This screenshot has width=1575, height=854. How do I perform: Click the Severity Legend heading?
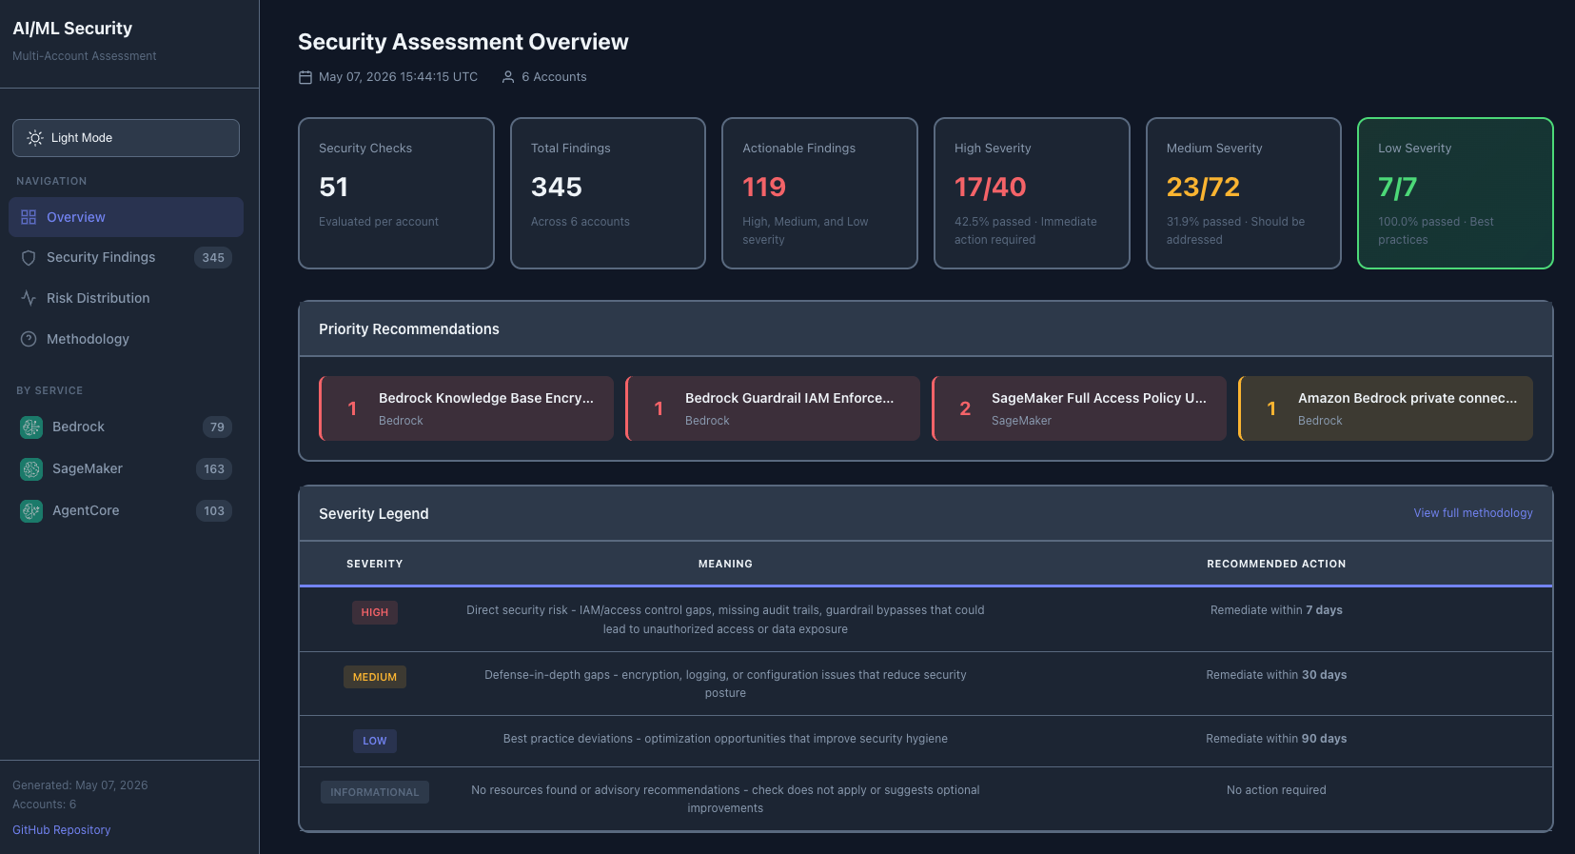click(374, 514)
